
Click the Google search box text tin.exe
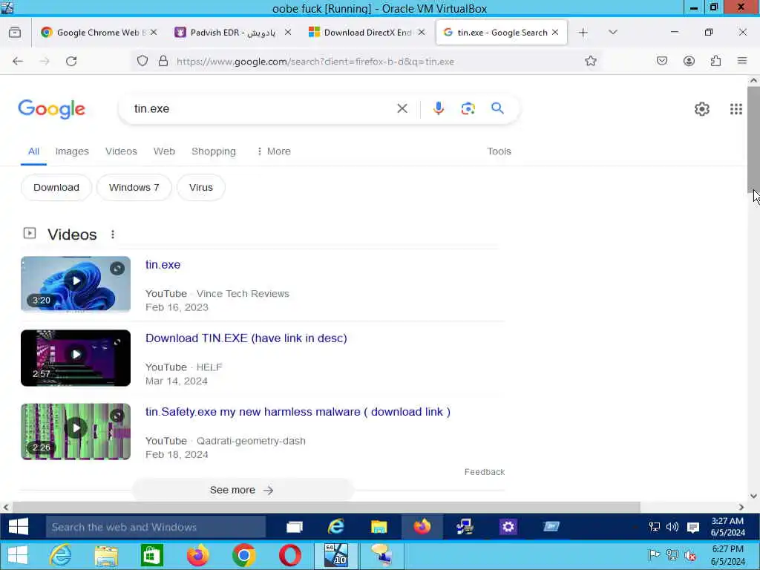(151, 108)
